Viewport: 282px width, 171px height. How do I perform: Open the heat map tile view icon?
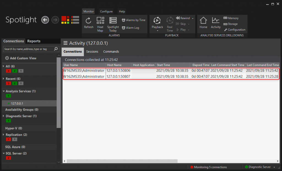pyautogui.click(x=65, y=20)
